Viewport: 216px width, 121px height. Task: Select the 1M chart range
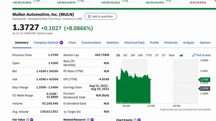(133, 55)
